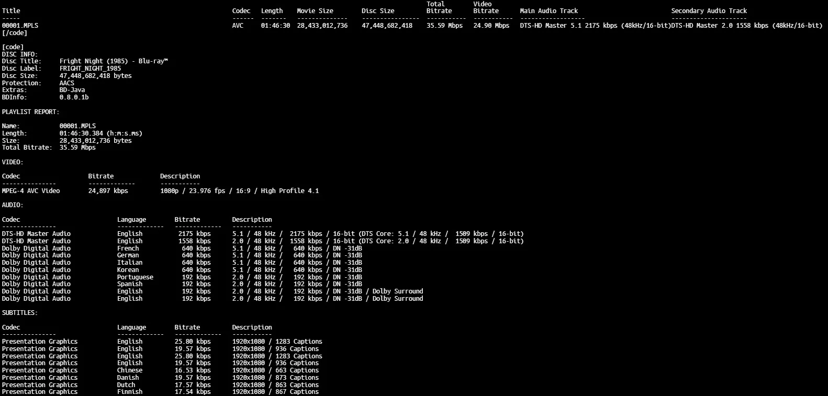Image resolution: width=828 pixels, height=396 pixels.
Task: Click the Danish subtitle language entry
Action: pos(128,378)
